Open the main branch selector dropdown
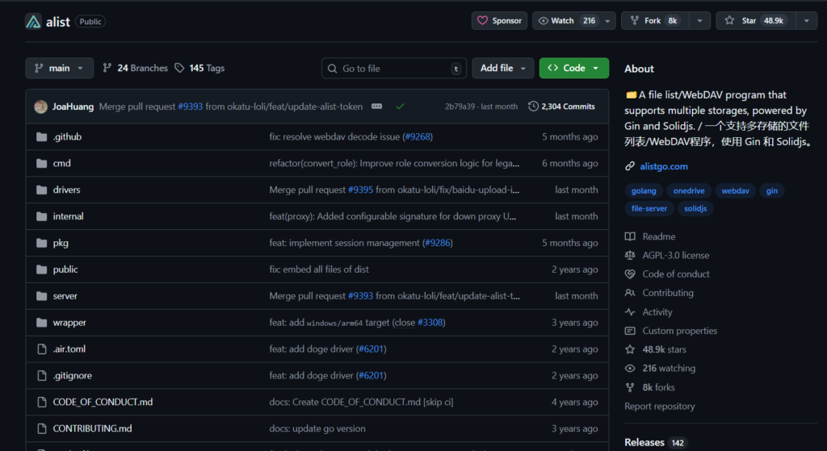The height and width of the screenshot is (451, 827). pyautogui.click(x=59, y=69)
